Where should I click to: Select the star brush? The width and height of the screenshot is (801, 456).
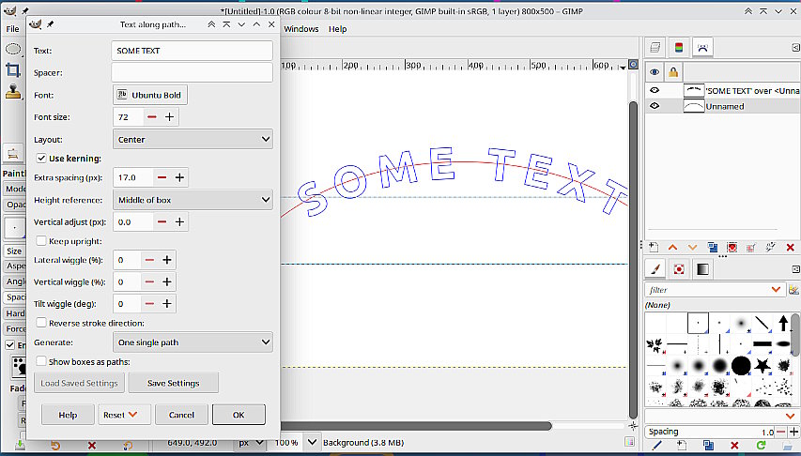(x=762, y=366)
